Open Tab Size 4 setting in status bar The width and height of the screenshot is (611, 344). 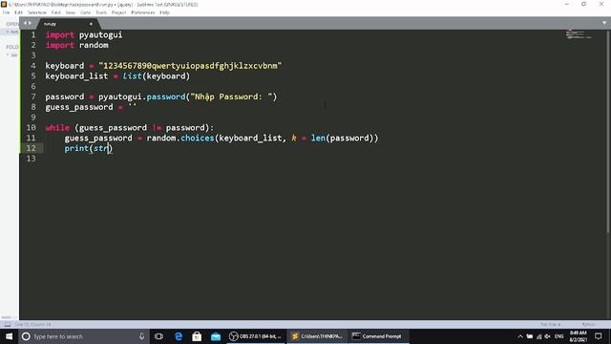tap(550, 325)
